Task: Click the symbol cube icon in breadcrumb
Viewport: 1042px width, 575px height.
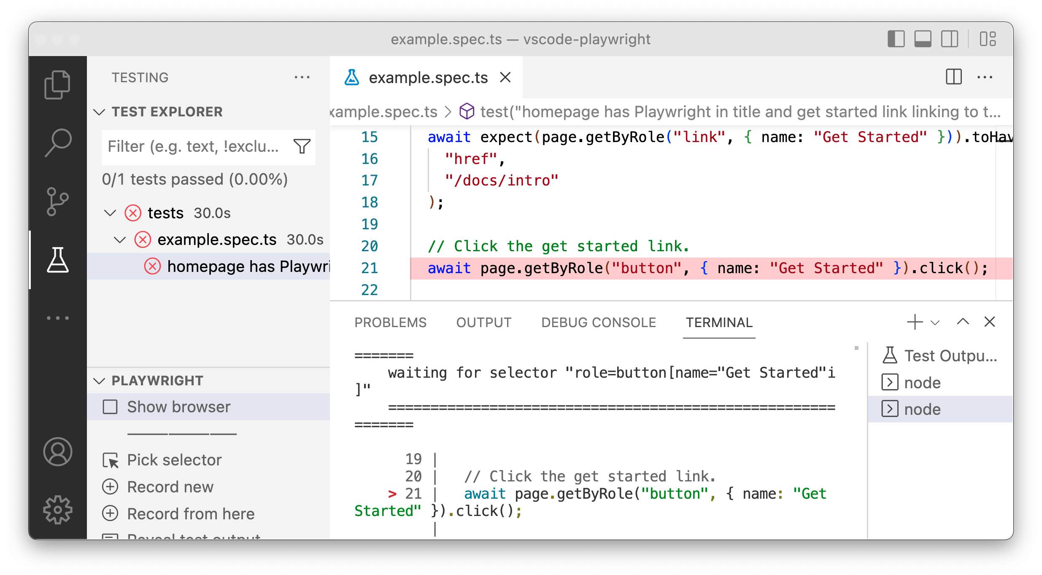Action: [x=467, y=112]
